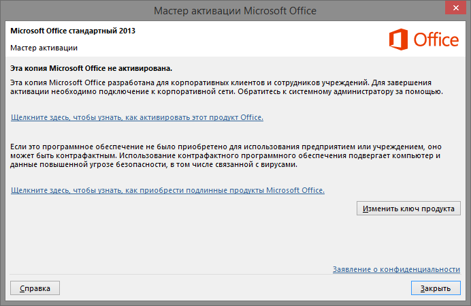Open link about activating this Office product
This screenshot has height=306, width=471.
(x=137, y=117)
